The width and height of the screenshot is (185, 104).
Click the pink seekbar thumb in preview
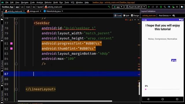[x=146, y=89]
